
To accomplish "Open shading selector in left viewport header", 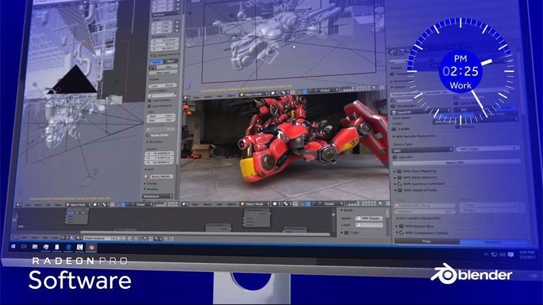I will [96, 205].
